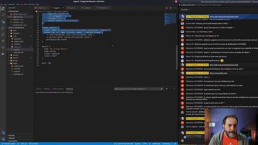The width and height of the screenshot is (258, 145).
Task: Open the Top Chat dropdown
Action: (x=185, y=10)
